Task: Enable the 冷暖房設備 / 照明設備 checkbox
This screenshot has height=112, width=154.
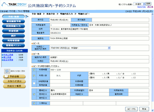Action: (x=34, y=83)
